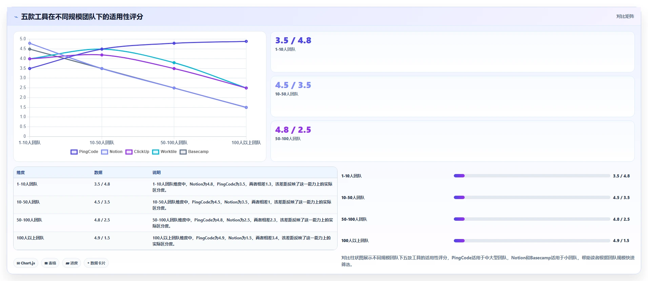Click the 10-50人团队 progress bar
Viewport: 648px width, 281px height.
pyautogui.click(x=532, y=197)
